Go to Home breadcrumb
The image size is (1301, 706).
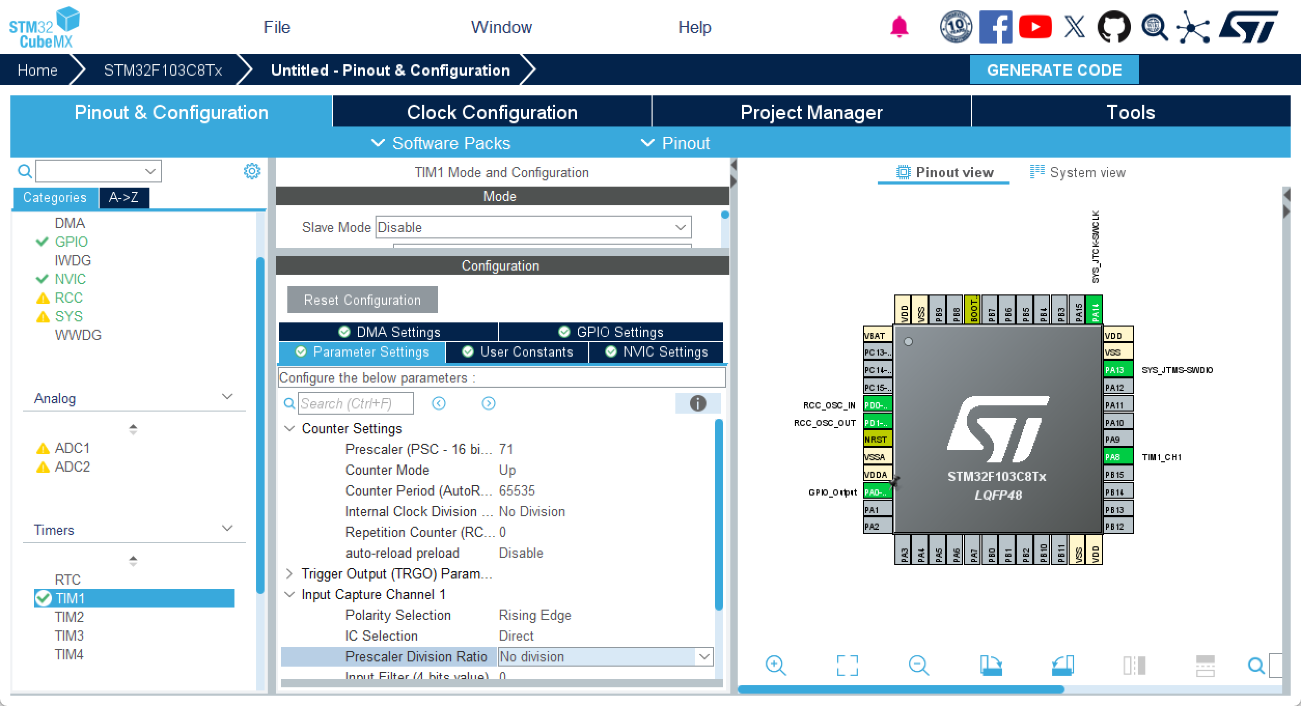coord(37,70)
